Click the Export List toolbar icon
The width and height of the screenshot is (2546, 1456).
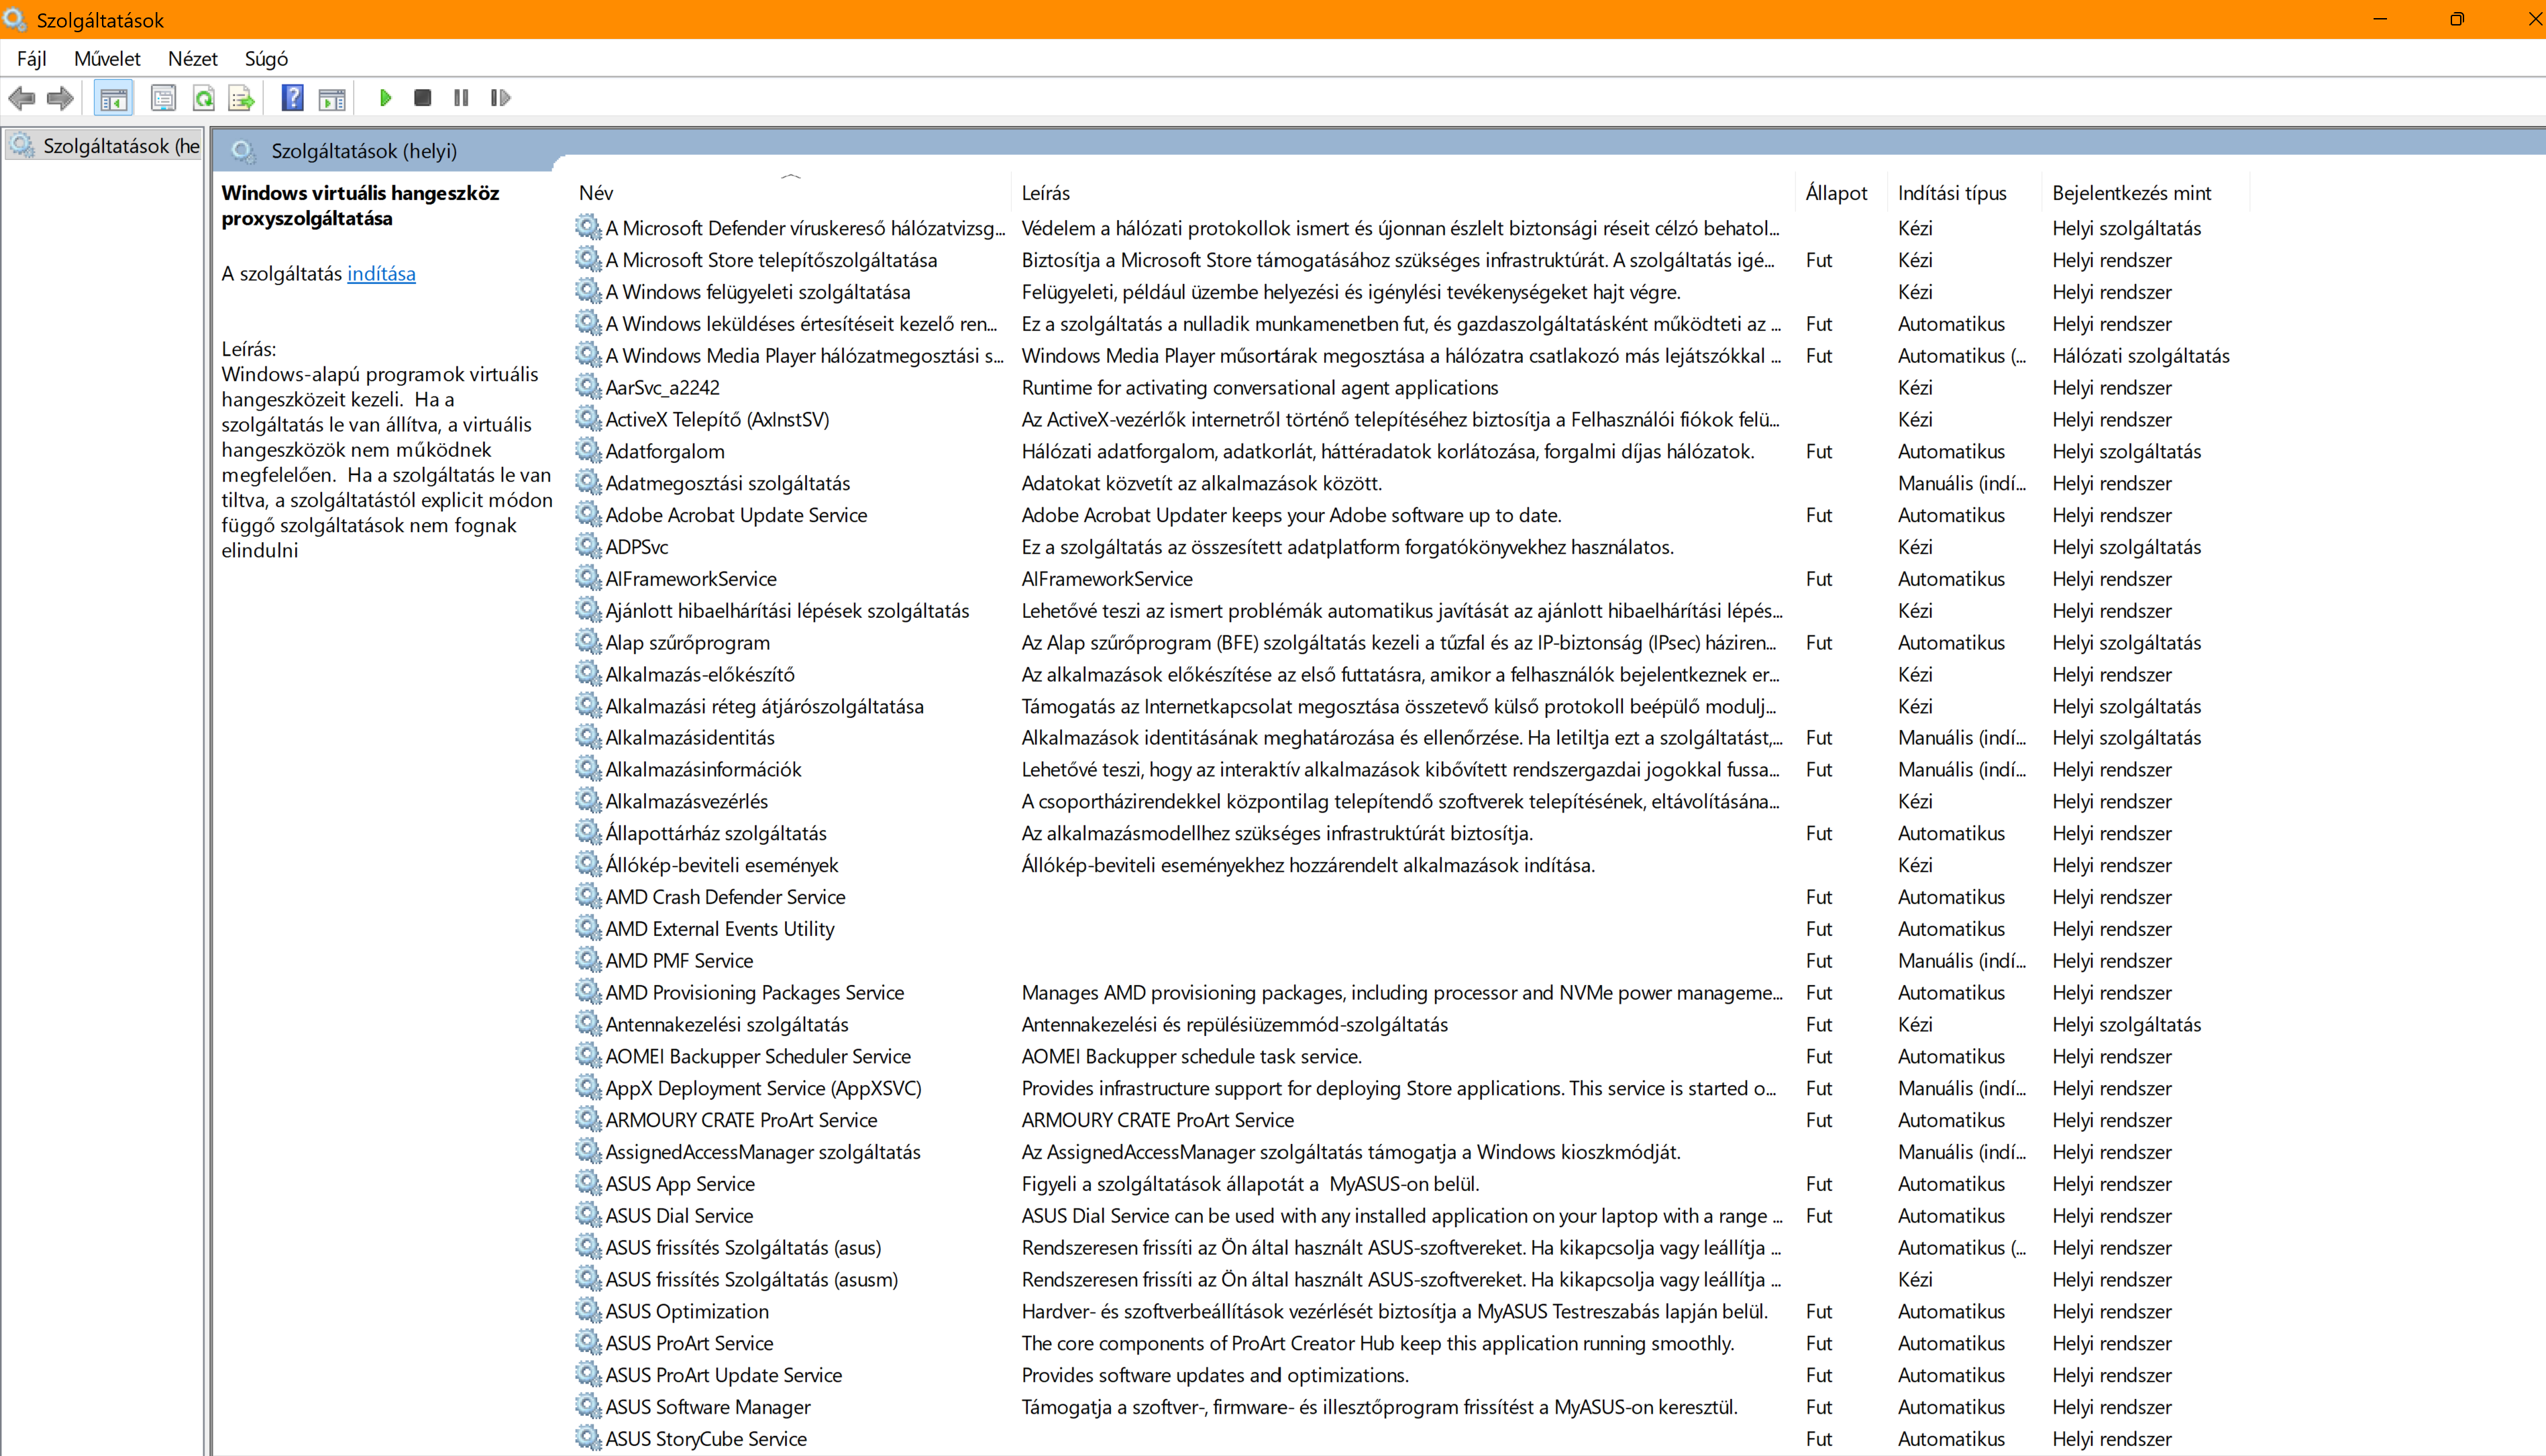(x=241, y=98)
